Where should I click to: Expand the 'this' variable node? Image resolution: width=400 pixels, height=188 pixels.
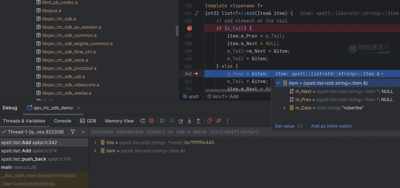pyautogui.click(x=95, y=143)
